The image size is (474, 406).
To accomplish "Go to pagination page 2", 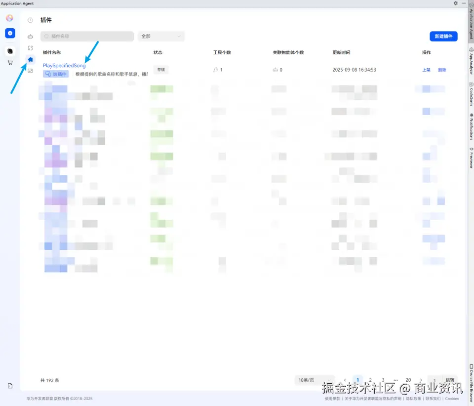I will click(370, 380).
